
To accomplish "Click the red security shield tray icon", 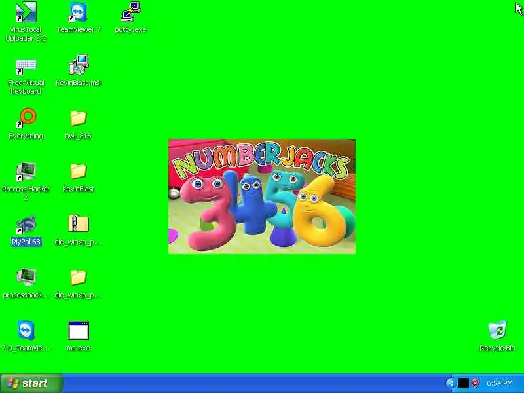I will (x=475, y=383).
